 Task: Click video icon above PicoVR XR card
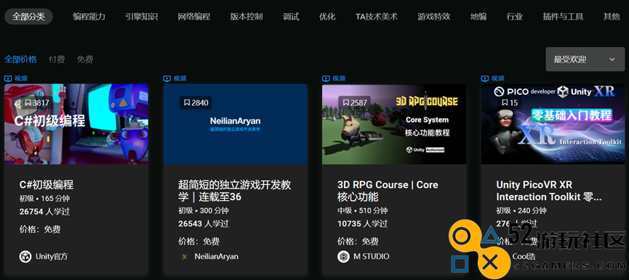coord(485,78)
